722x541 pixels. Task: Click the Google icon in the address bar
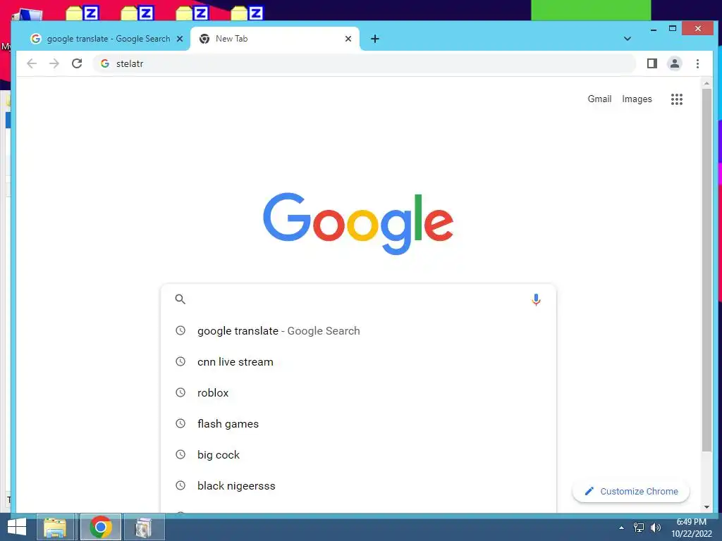(105, 63)
